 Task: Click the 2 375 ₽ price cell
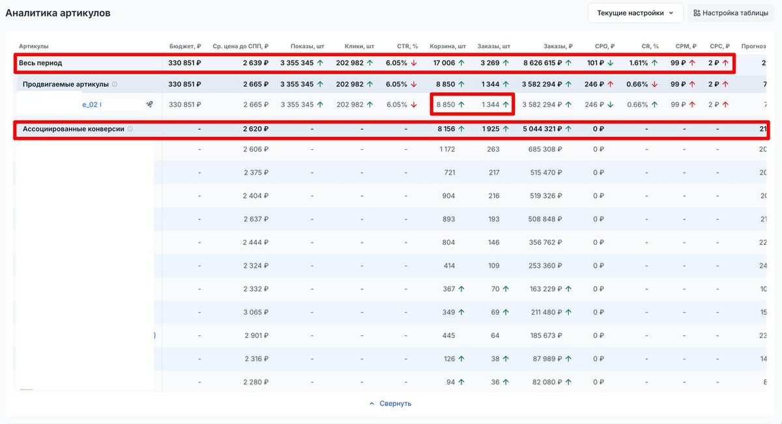pyautogui.click(x=256, y=173)
